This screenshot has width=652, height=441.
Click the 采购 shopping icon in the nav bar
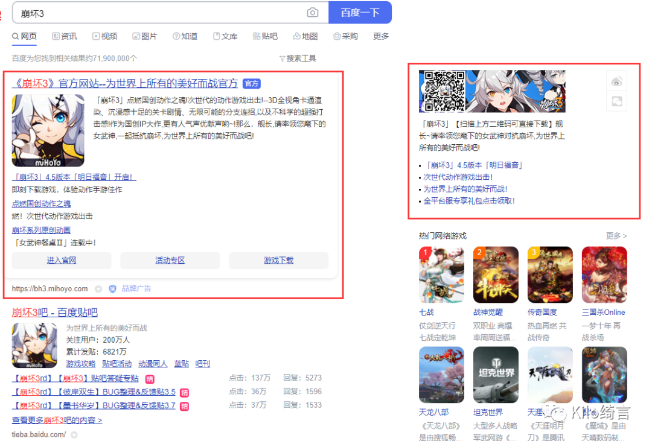pyautogui.click(x=336, y=36)
